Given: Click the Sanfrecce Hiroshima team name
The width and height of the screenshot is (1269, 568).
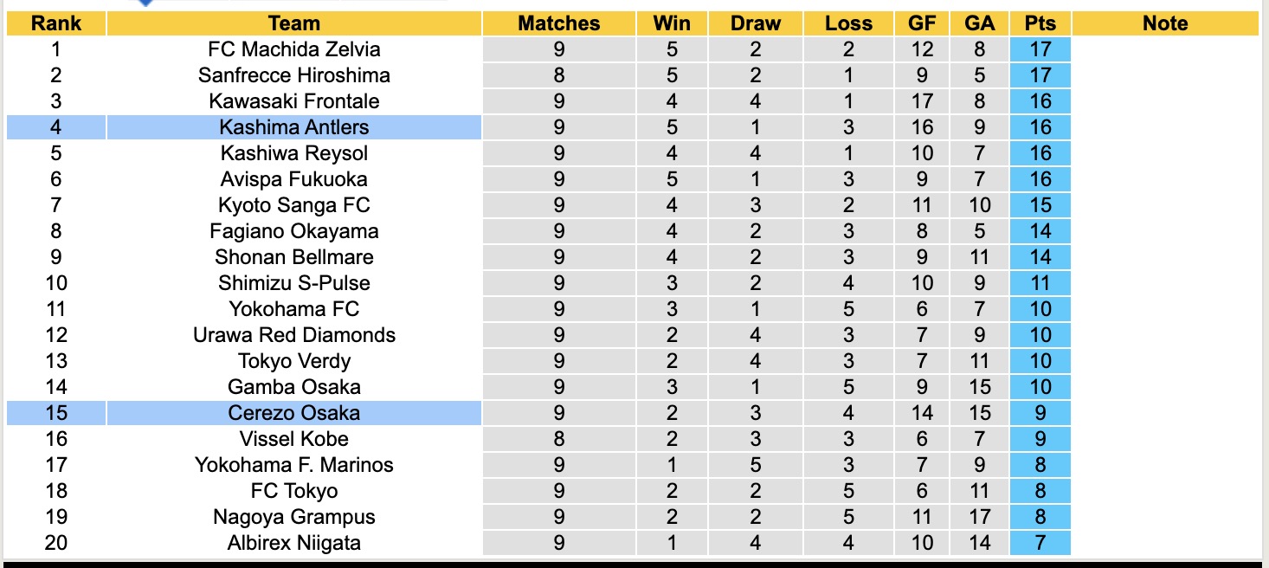Looking at the screenshot, I should [x=293, y=75].
